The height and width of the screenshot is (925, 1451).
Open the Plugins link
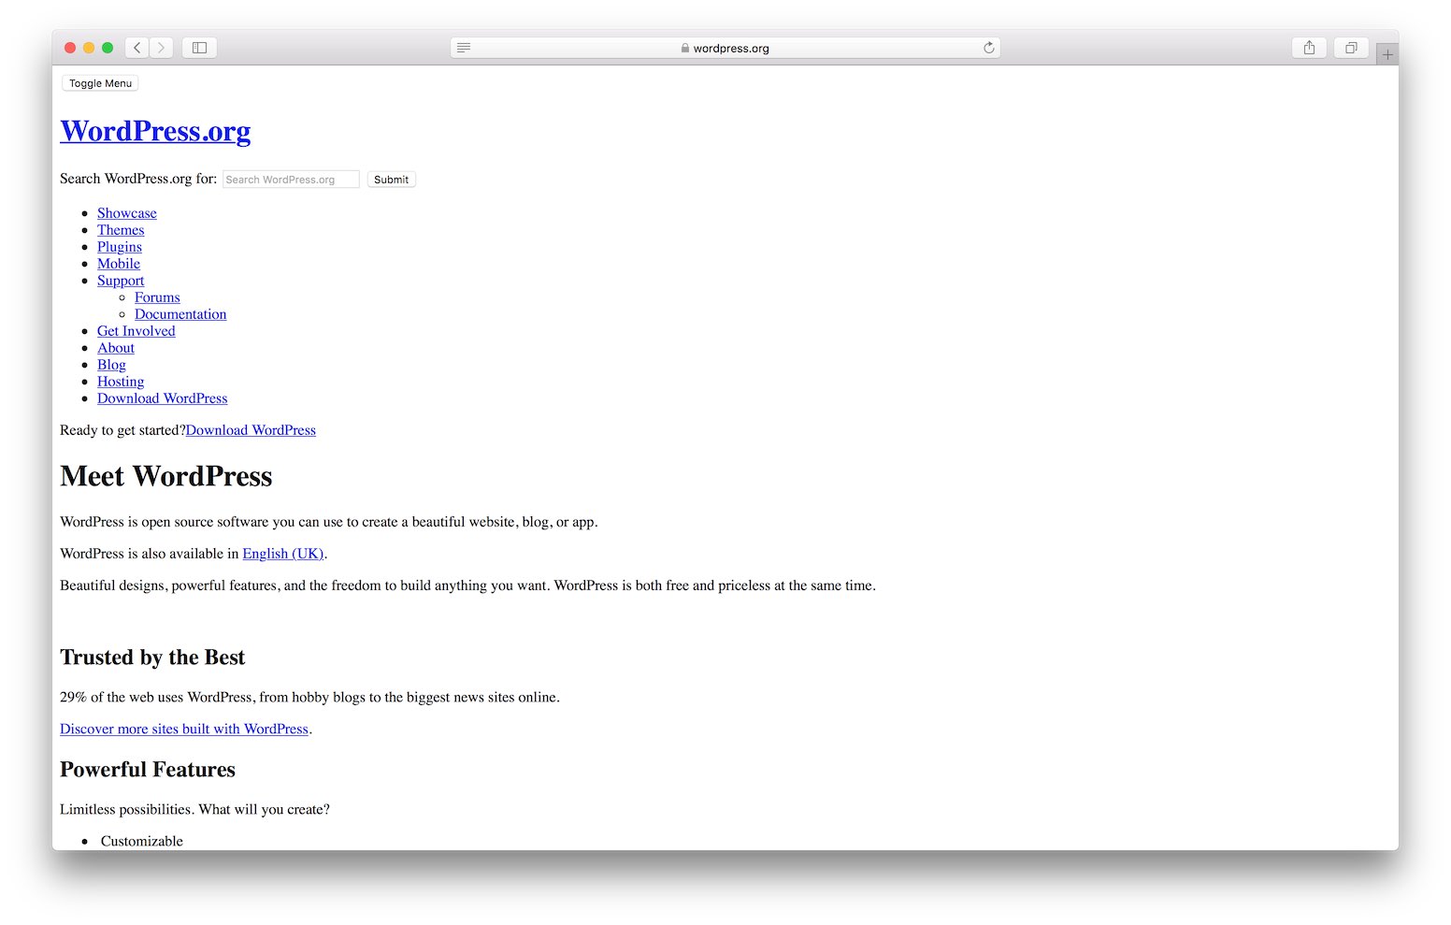click(x=120, y=247)
